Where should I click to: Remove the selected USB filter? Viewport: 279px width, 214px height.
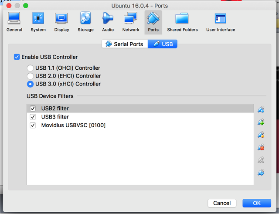pyautogui.click(x=261, y=147)
